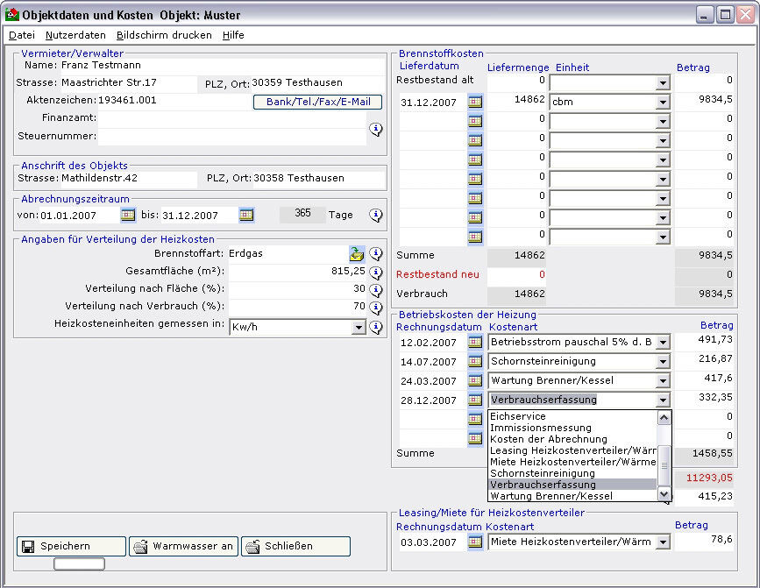Viewport: 760px width, 588px height.
Task: Show info for Gesamtfläche (m²)
Action: [x=376, y=272]
